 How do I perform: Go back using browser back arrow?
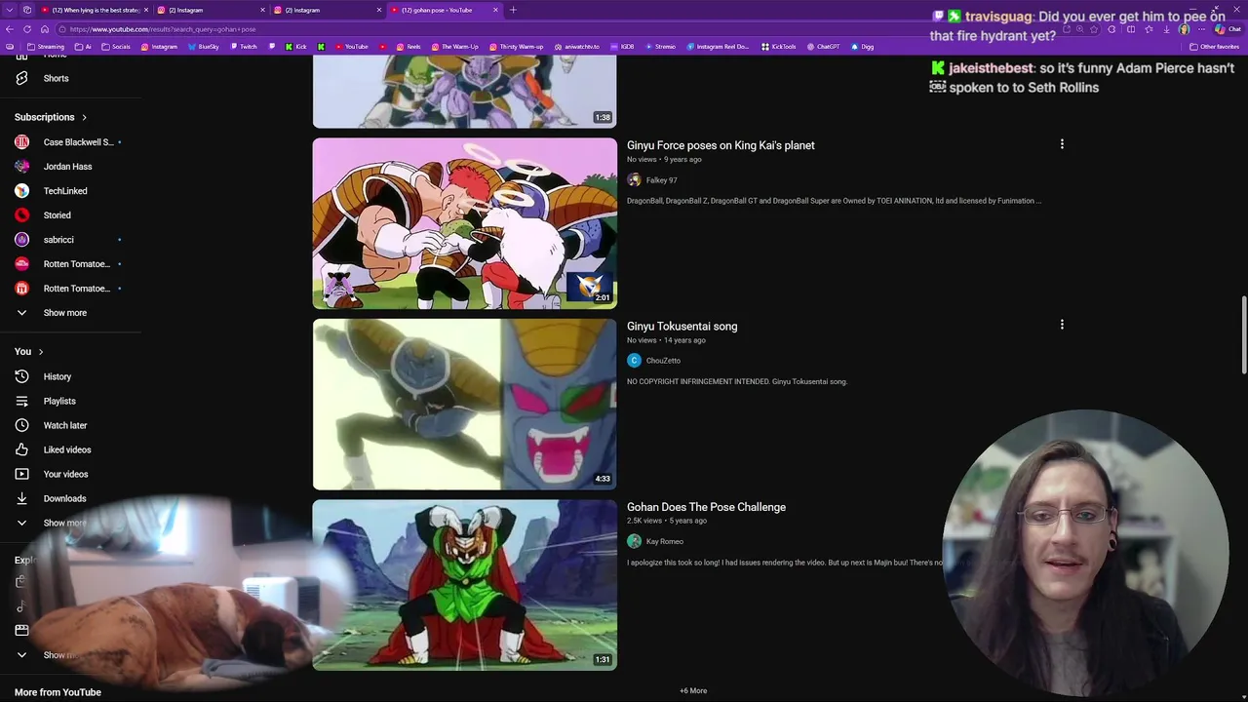point(10,29)
